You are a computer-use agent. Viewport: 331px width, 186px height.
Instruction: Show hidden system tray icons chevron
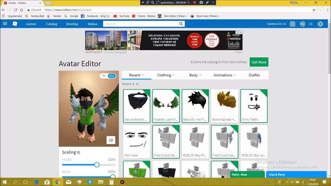[x=287, y=182]
